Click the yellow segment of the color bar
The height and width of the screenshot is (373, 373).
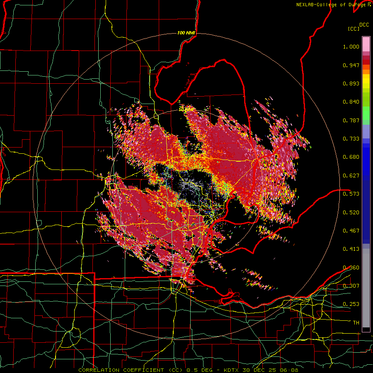[x=366, y=81]
